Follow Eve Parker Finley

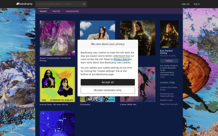point(169,61)
